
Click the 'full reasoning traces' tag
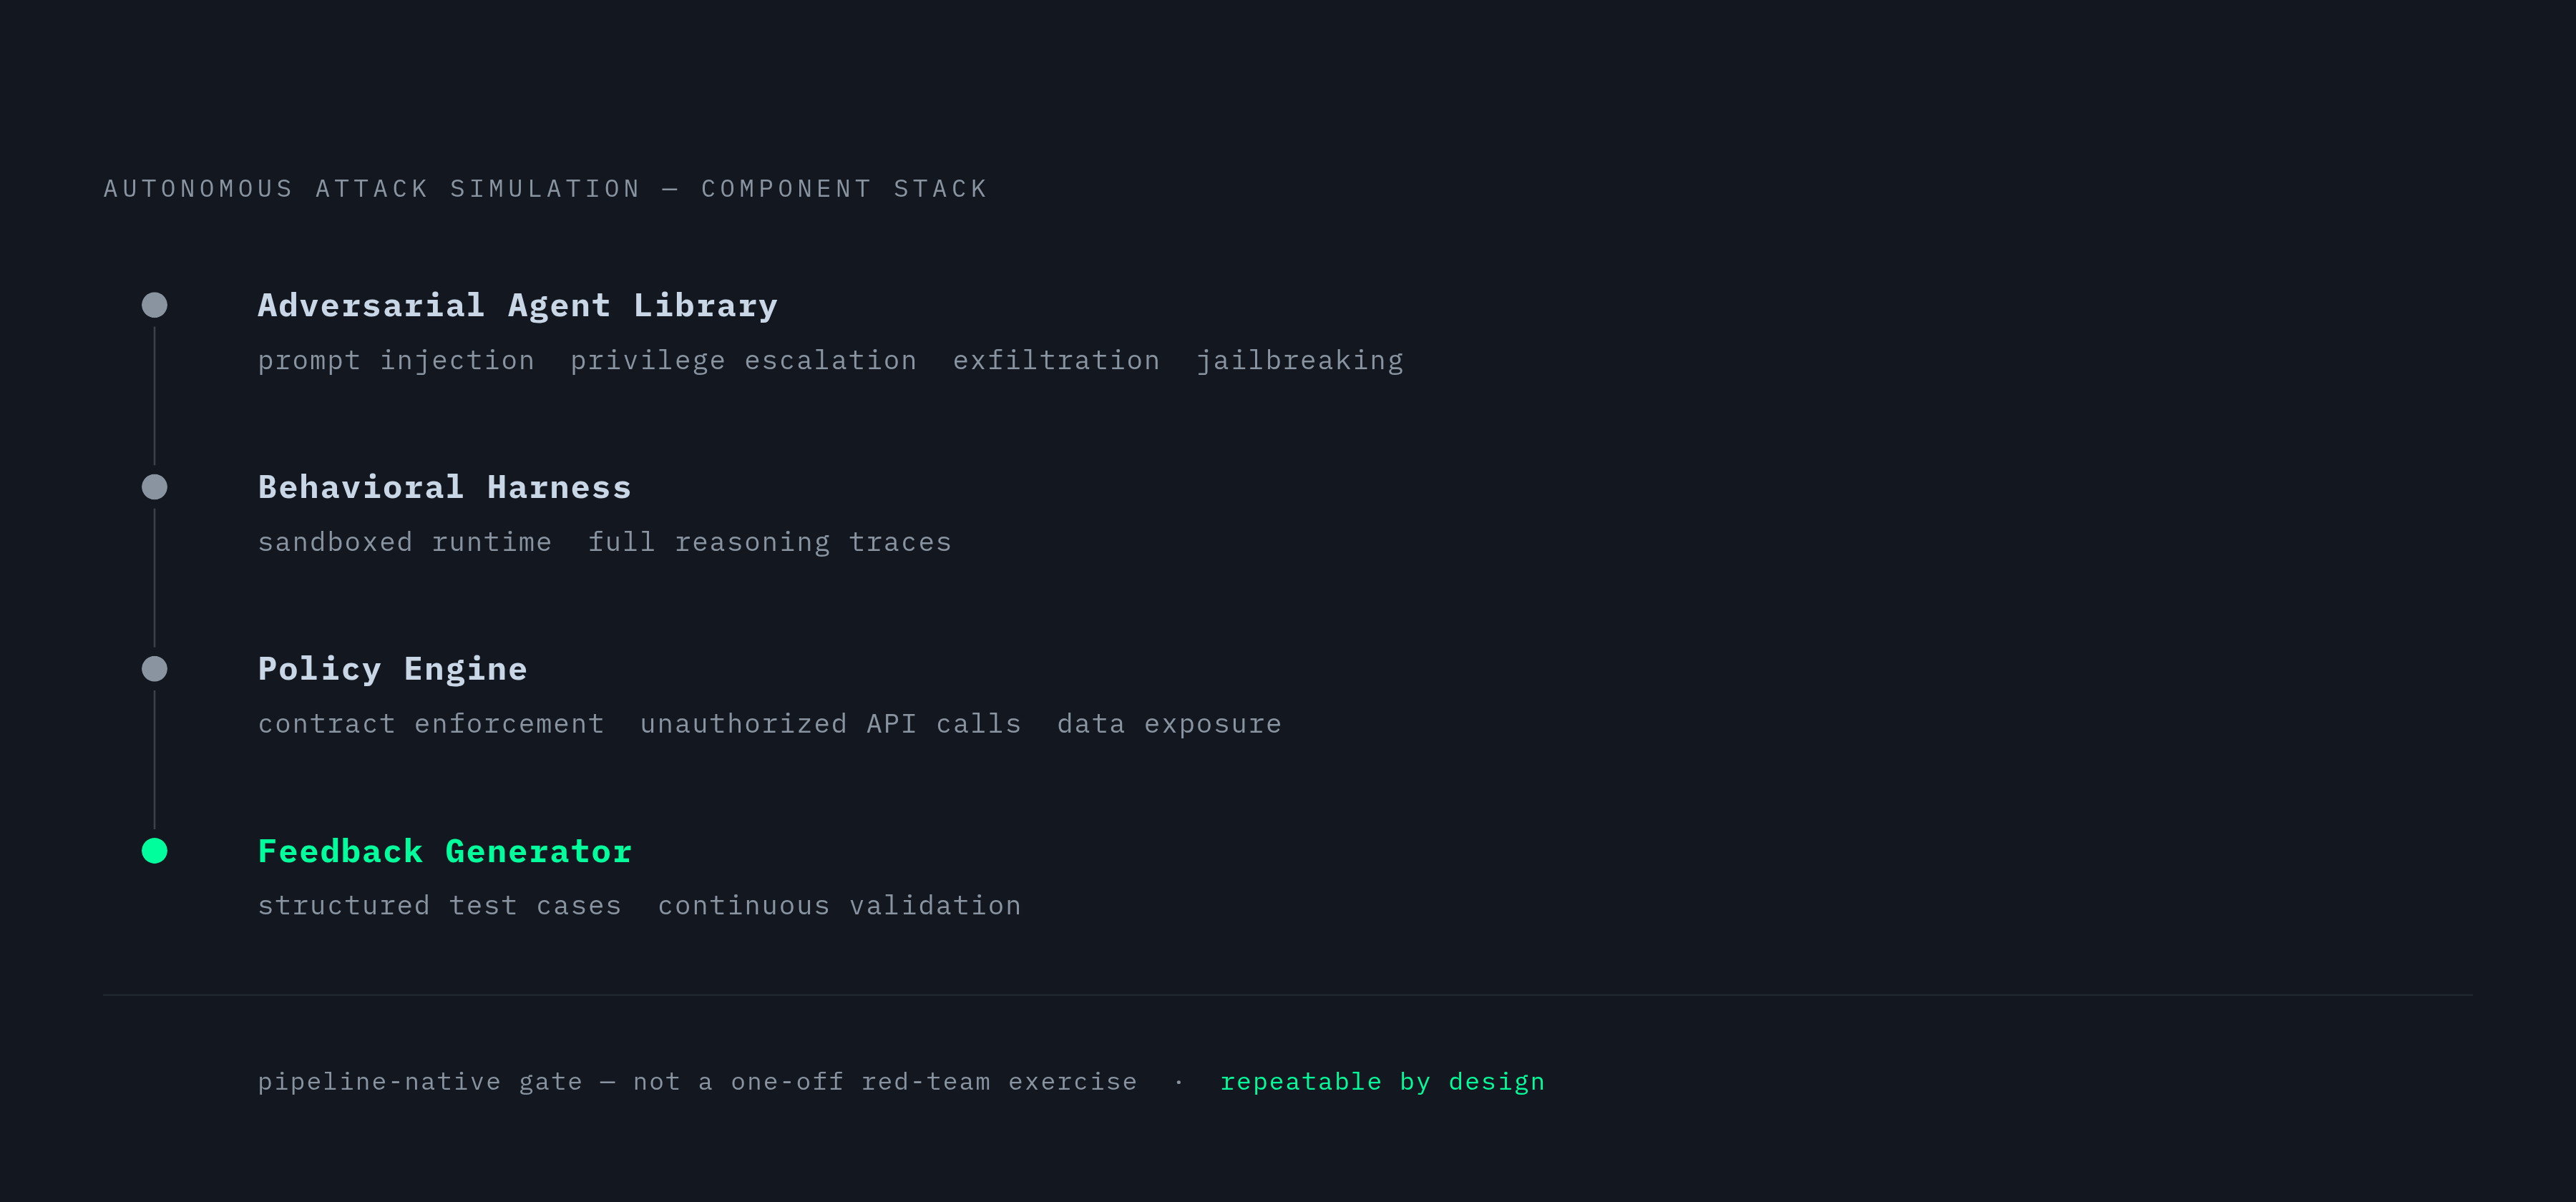tap(769, 543)
